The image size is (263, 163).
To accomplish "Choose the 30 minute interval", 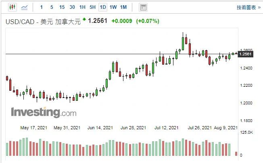I will click(72, 7).
